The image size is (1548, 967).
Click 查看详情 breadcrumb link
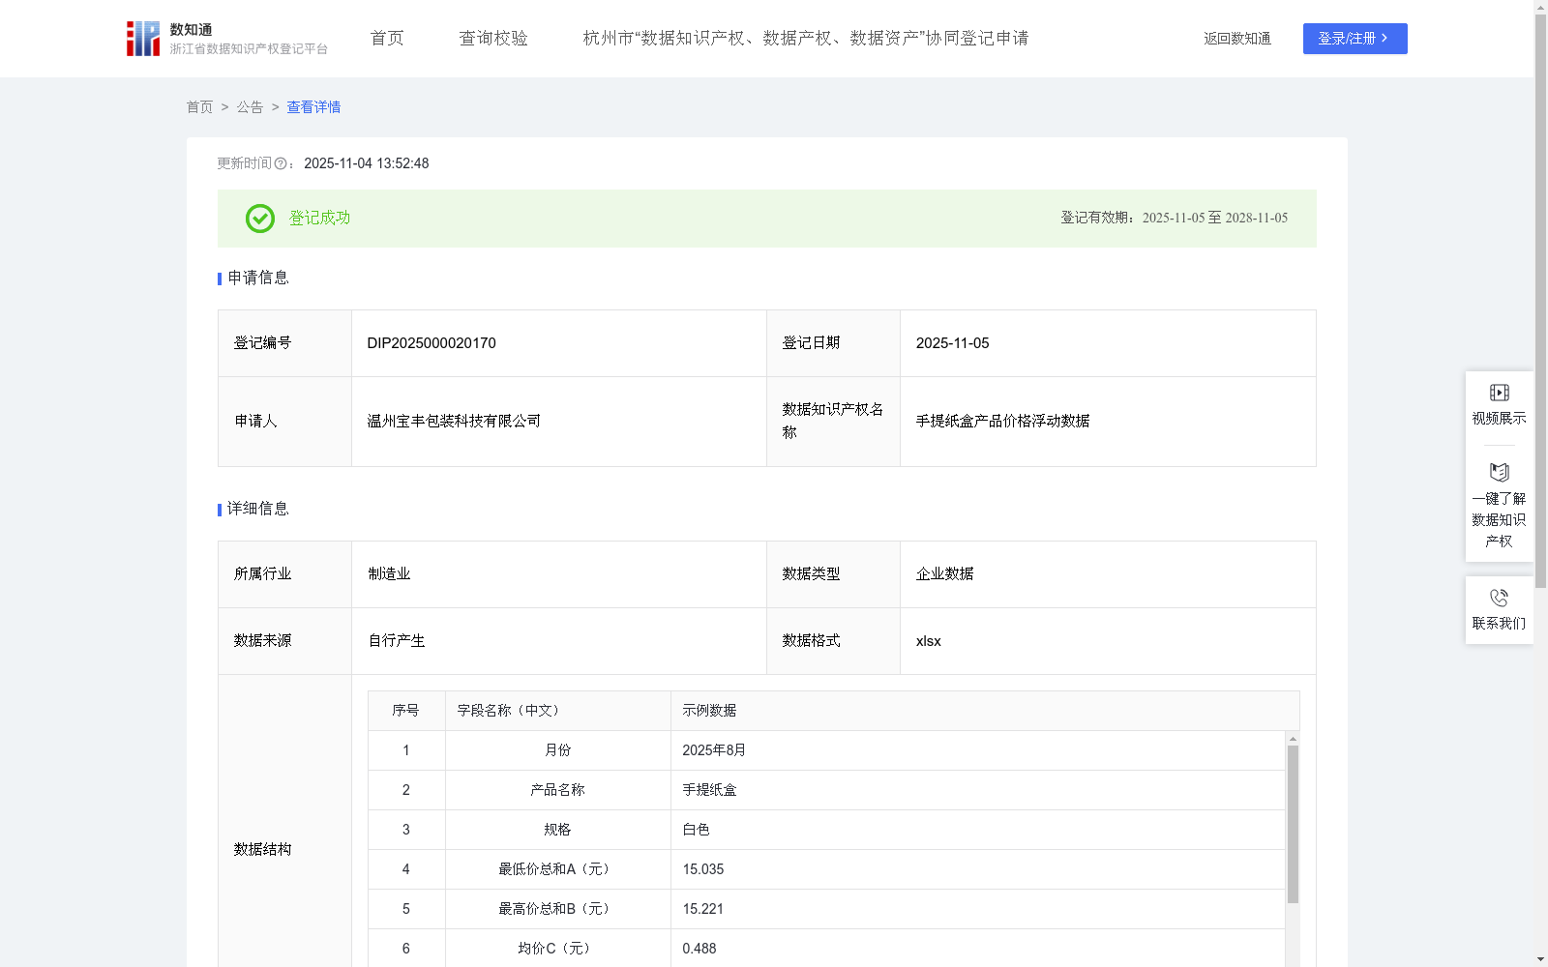click(x=313, y=107)
